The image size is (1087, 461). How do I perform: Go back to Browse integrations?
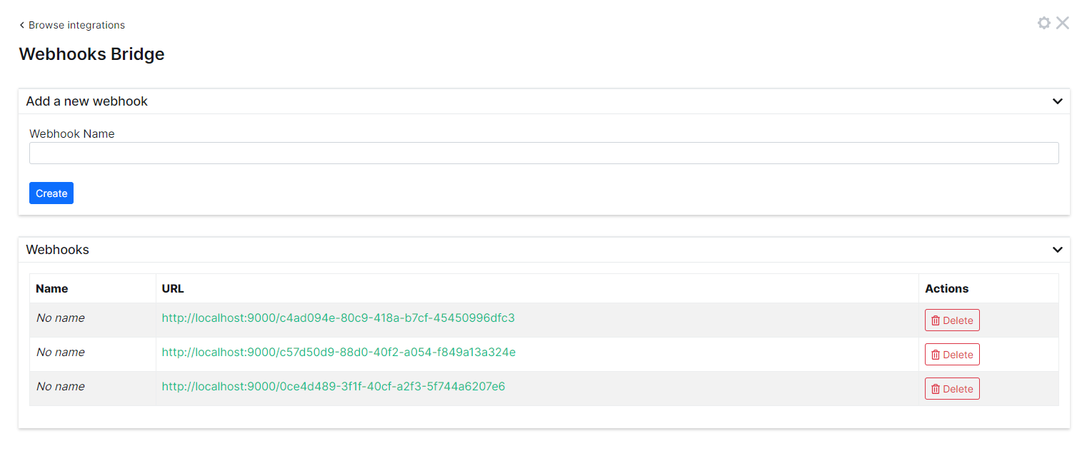(76, 25)
